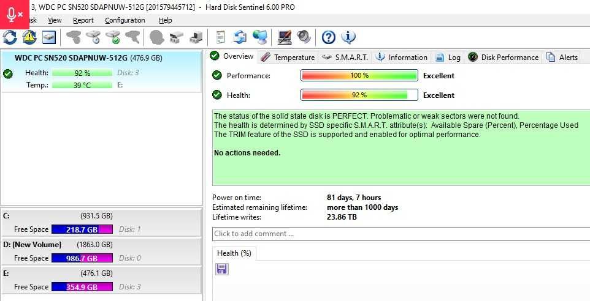Click the disk panel Health 92 % bar
This screenshot has width=590, height=301.
[x=82, y=73]
